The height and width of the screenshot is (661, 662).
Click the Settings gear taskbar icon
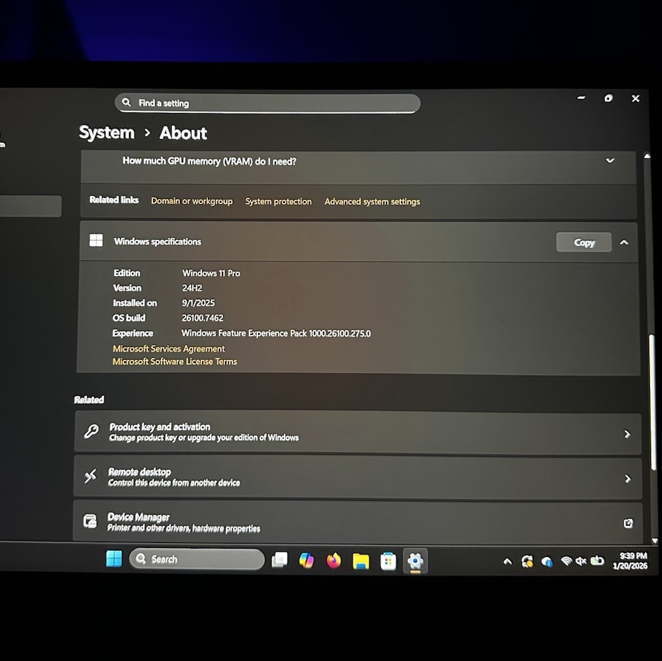click(415, 561)
